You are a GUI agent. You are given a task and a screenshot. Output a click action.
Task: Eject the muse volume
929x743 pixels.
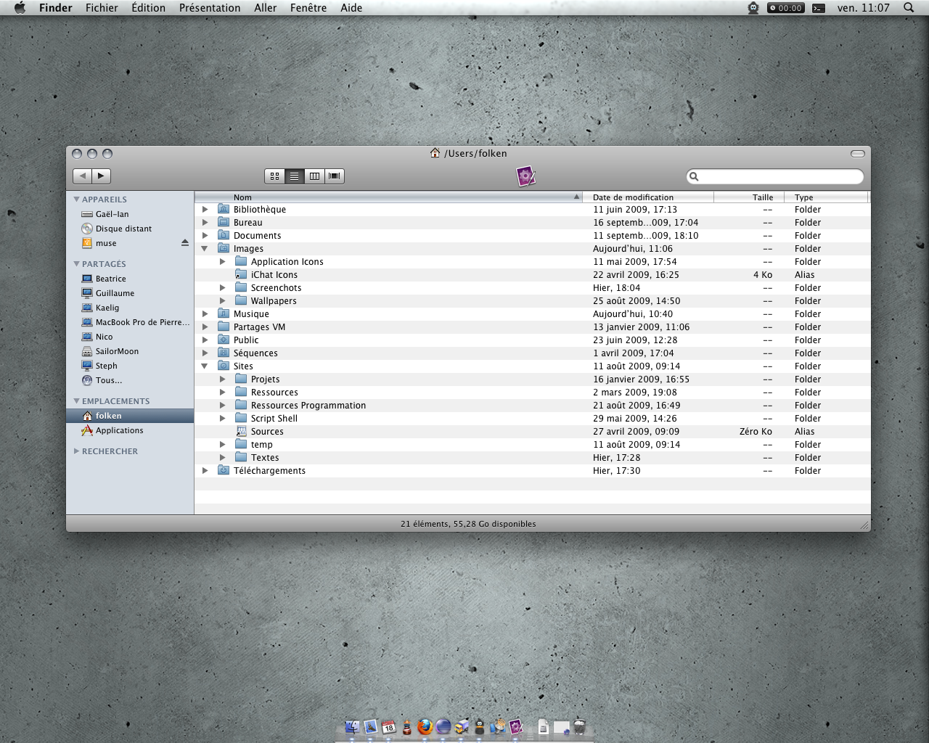(x=184, y=243)
